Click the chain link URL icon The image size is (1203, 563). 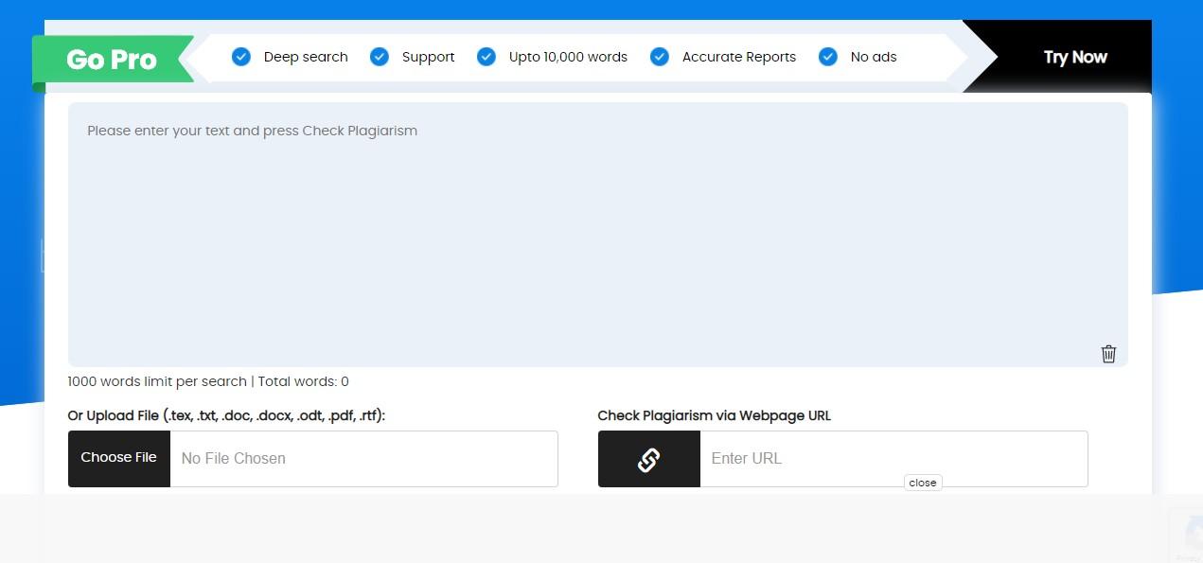point(648,459)
